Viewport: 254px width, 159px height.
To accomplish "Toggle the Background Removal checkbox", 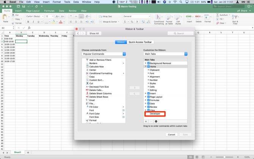I will pos(148,63).
